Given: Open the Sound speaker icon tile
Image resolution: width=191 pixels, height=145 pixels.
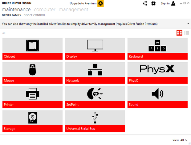Looking at the screenshot, I should tap(157, 93).
